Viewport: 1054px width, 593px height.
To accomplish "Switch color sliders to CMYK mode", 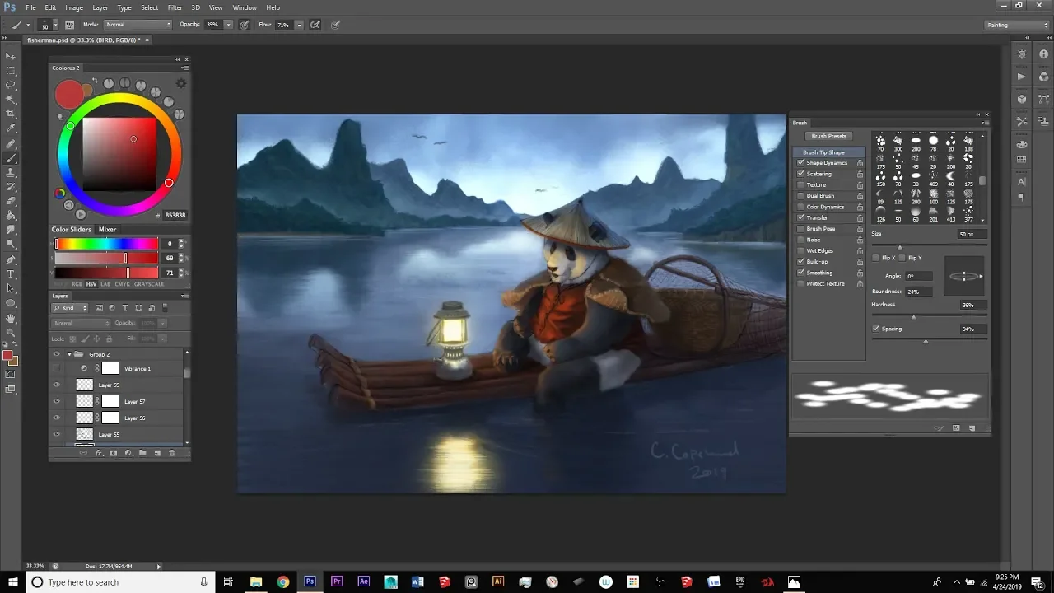I will (122, 284).
